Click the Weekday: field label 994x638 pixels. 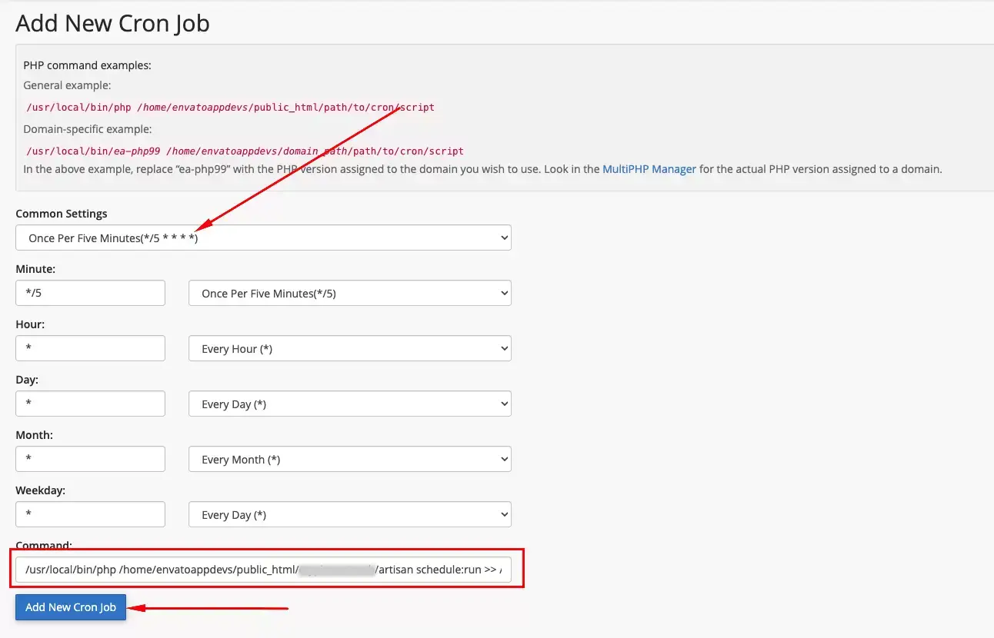click(x=40, y=490)
